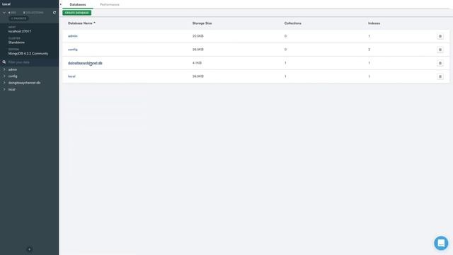453x255 pixels.
Task: Delete the admin database with trash icon
Action: 440,36
